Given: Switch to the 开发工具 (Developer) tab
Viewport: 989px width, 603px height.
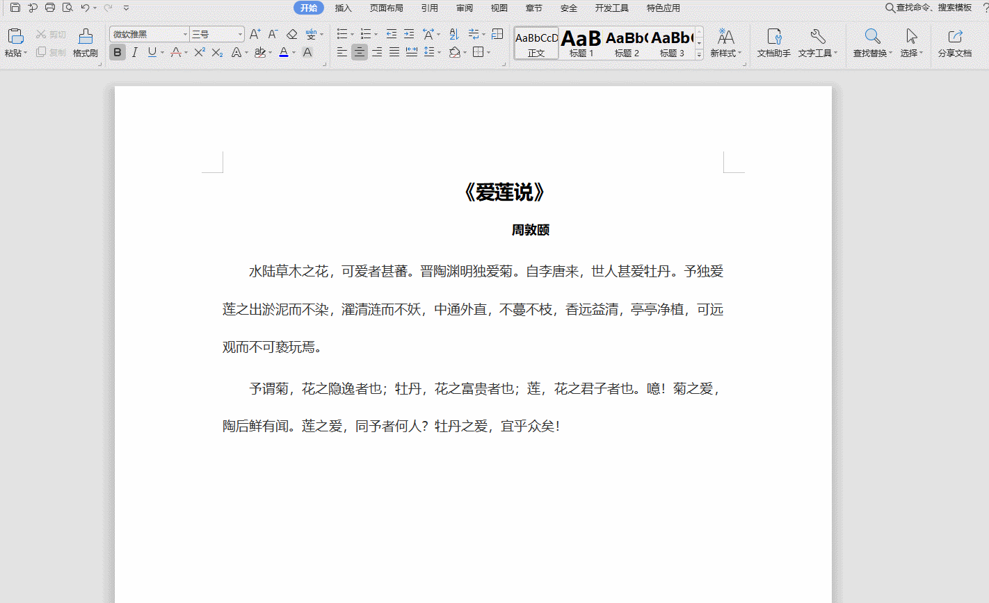Looking at the screenshot, I should [x=612, y=8].
